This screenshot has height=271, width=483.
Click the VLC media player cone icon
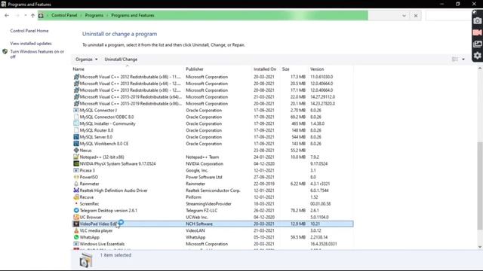[76, 230]
